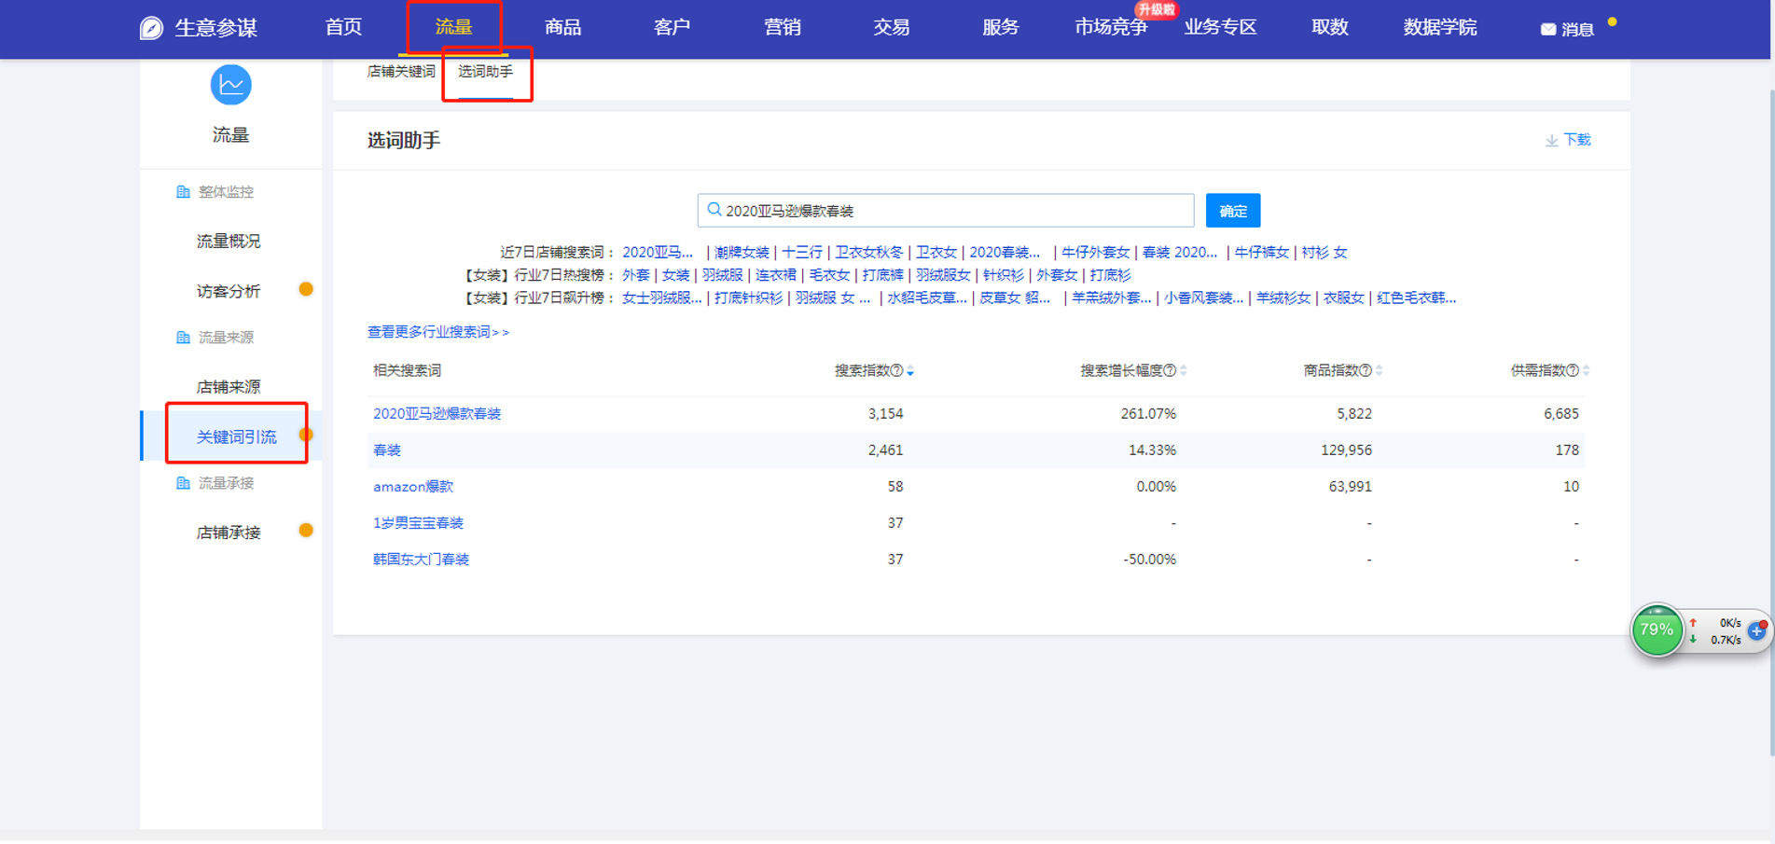Focus the keyword search input field
Screen dimensions: 1775x844
946,211
